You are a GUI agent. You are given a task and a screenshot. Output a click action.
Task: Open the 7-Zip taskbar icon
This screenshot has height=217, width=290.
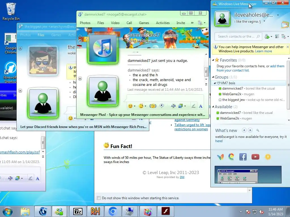78,211
